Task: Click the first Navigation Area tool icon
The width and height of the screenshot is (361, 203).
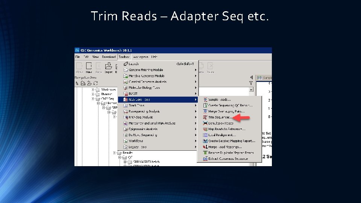Action: click(x=77, y=83)
